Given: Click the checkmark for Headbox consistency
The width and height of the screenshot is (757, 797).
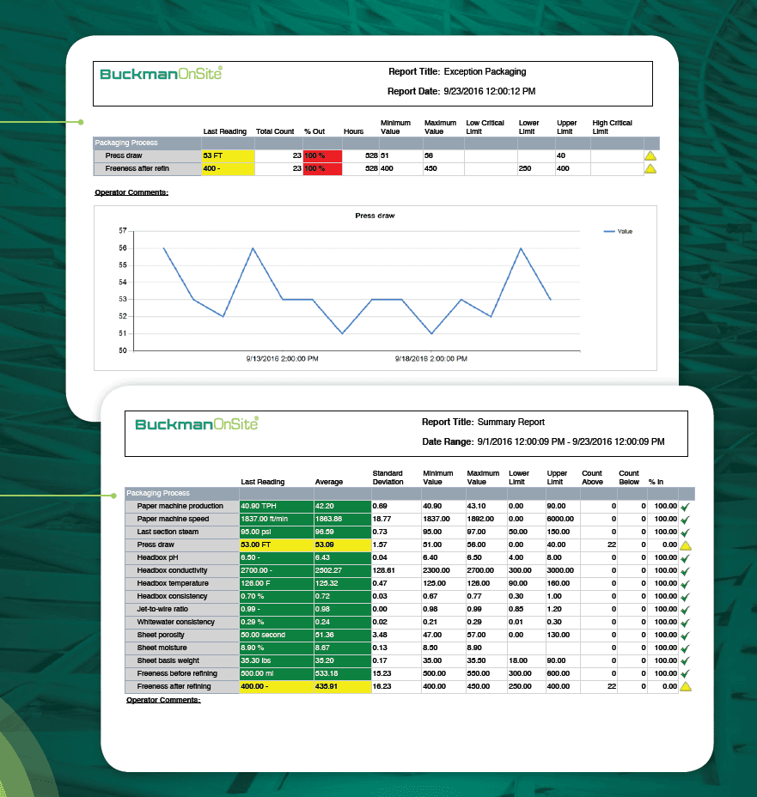Looking at the screenshot, I should coord(686,597).
